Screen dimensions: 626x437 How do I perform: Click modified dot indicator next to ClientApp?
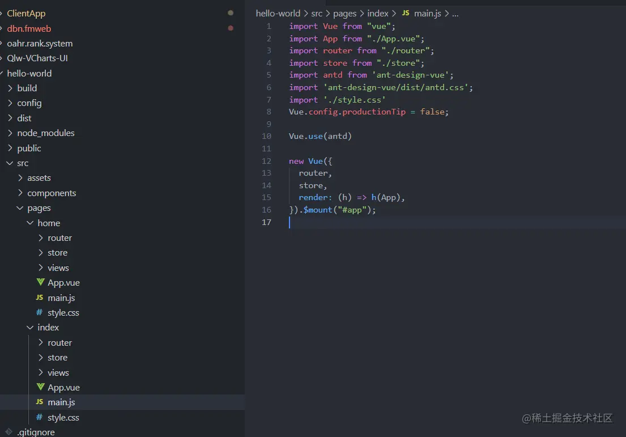click(231, 13)
